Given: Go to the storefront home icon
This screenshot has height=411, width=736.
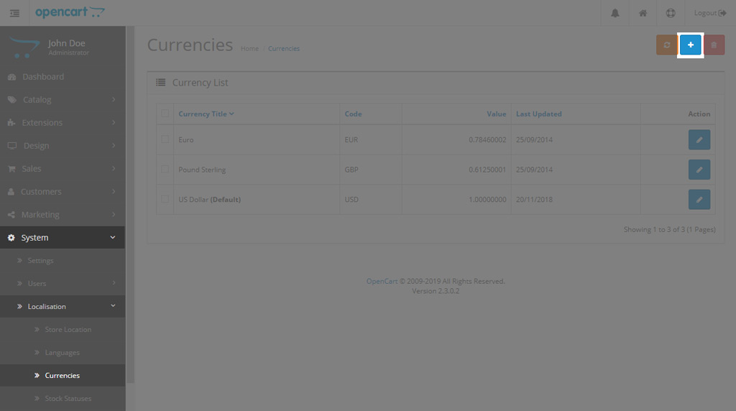Looking at the screenshot, I should (x=643, y=13).
